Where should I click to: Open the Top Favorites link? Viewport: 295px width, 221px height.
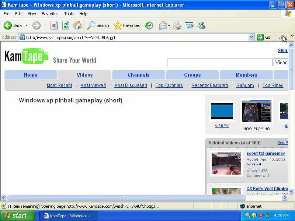point(169,85)
